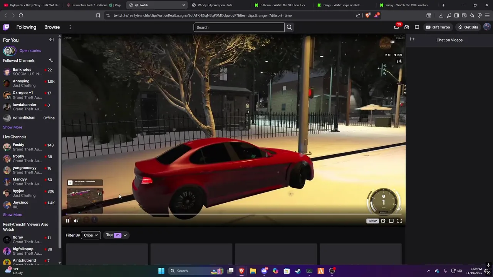
Task: Open a new browser tab
Action: (443, 5)
